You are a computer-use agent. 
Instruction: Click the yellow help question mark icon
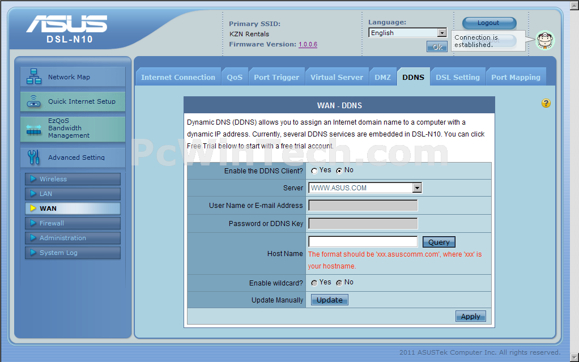click(x=546, y=104)
